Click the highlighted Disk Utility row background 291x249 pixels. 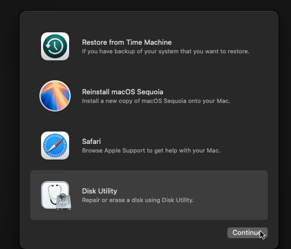click(x=149, y=195)
